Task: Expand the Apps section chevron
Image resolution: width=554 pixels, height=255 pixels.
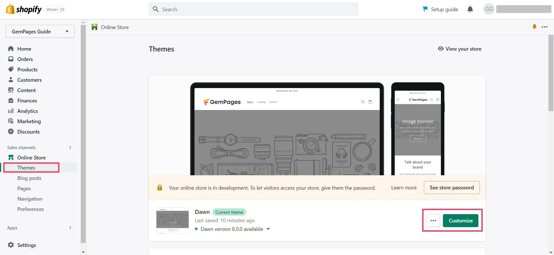Action: coord(70,228)
